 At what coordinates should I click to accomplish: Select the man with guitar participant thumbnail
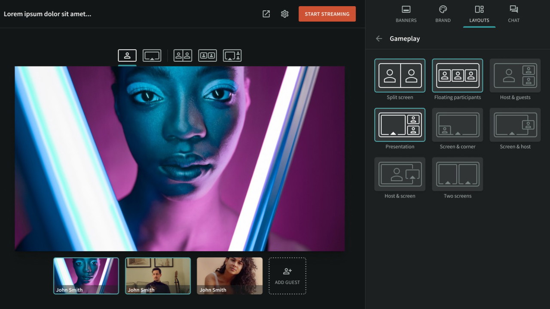[x=158, y=276]
